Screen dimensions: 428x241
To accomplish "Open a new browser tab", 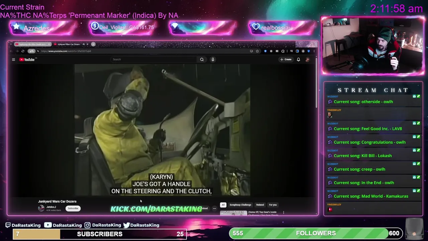I will tap(93, 44).
